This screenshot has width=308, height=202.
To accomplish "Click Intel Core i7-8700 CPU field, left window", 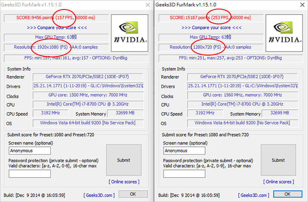I will coord(88,104).
